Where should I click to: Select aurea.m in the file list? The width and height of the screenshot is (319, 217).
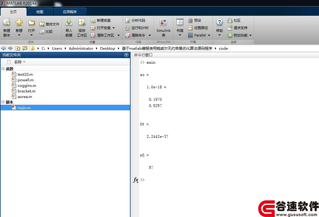coord(65,97)
